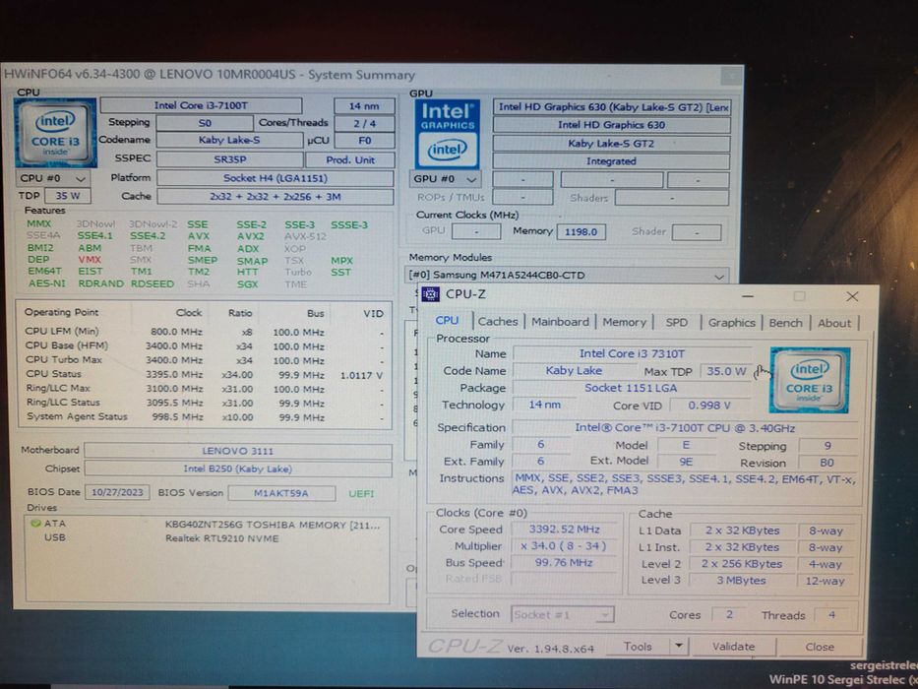Click the Specification i3-7100T CPU @ 3.40GHz field

point(685,428)
